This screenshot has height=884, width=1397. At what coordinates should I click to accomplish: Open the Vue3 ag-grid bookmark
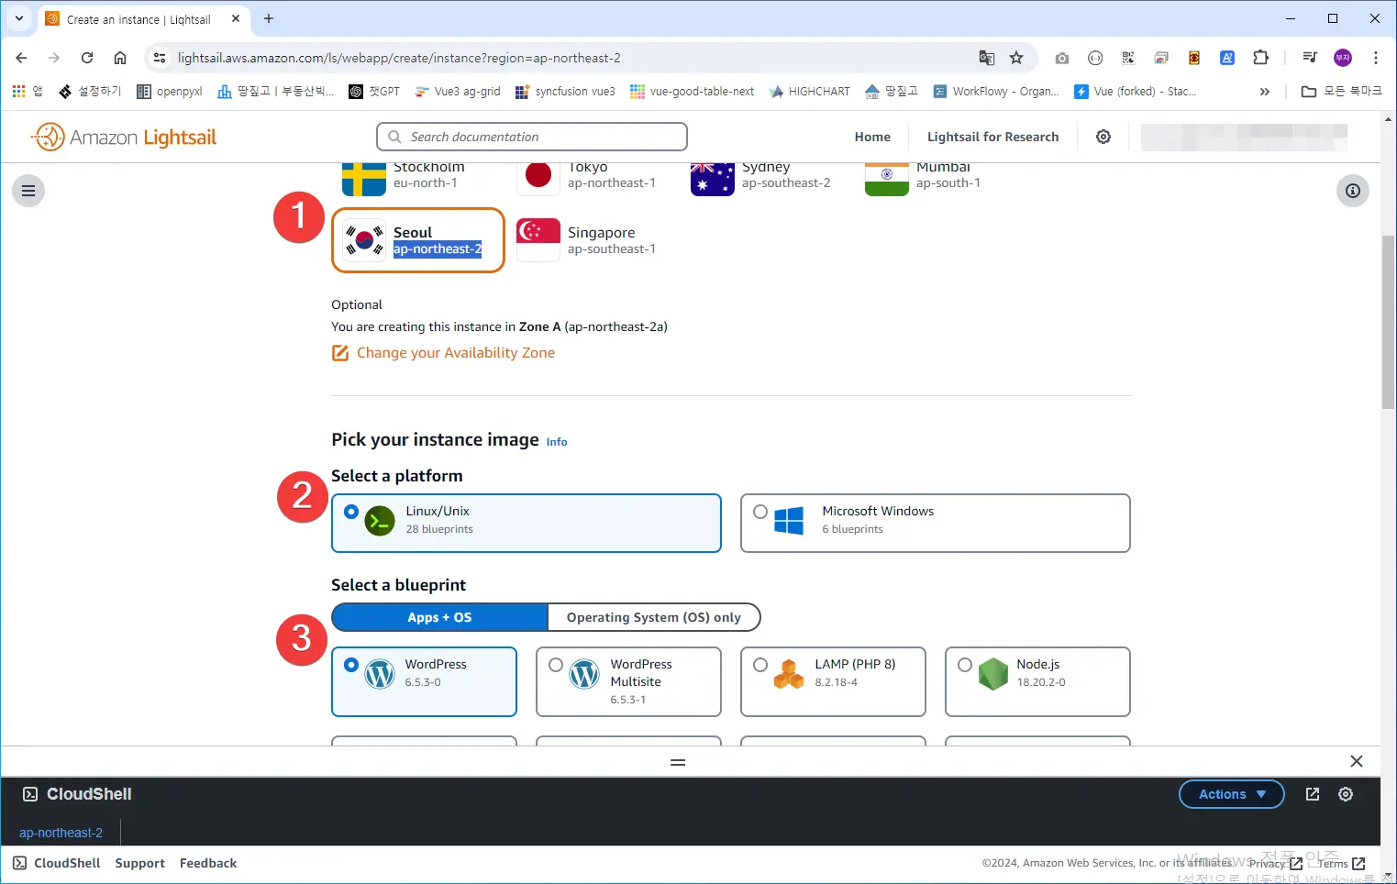[x=458, y=92]
